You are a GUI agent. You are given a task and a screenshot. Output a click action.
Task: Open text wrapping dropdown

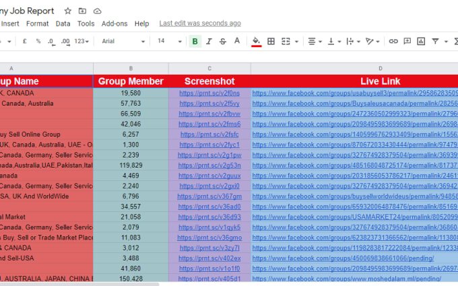coord(353,42)
